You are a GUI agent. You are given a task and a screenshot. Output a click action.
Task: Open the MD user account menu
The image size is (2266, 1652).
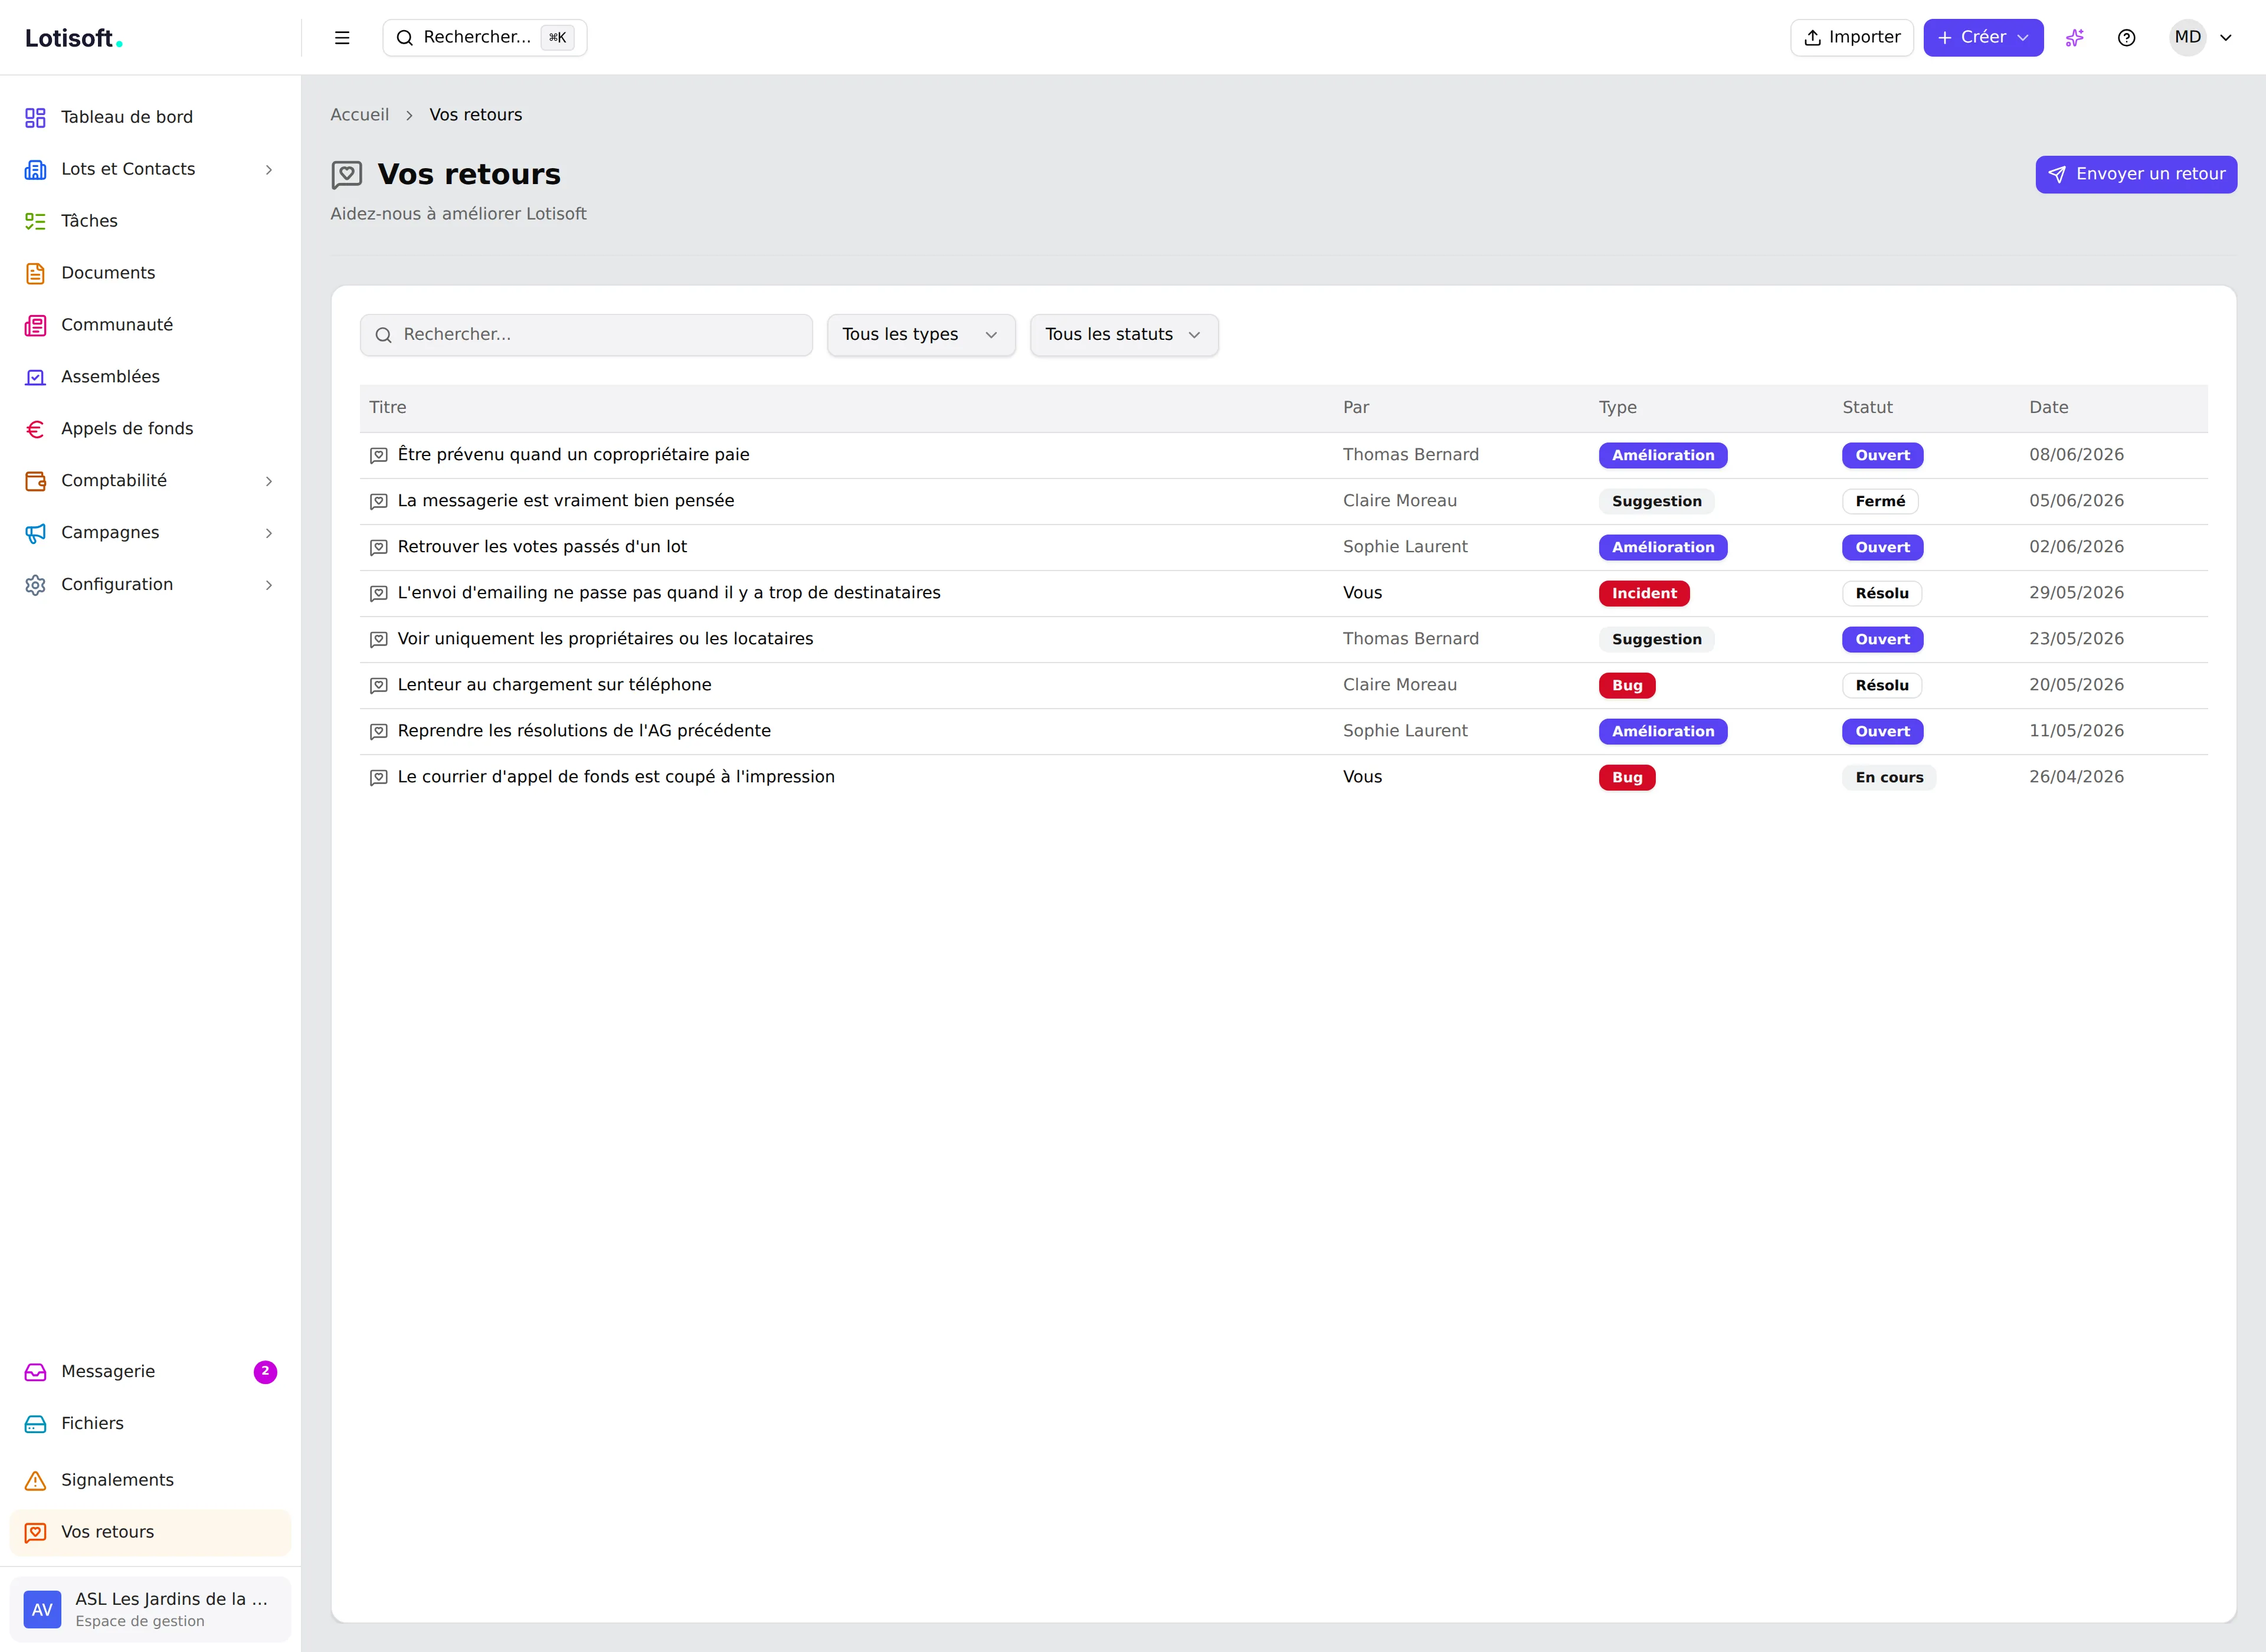pos(2203,38)
